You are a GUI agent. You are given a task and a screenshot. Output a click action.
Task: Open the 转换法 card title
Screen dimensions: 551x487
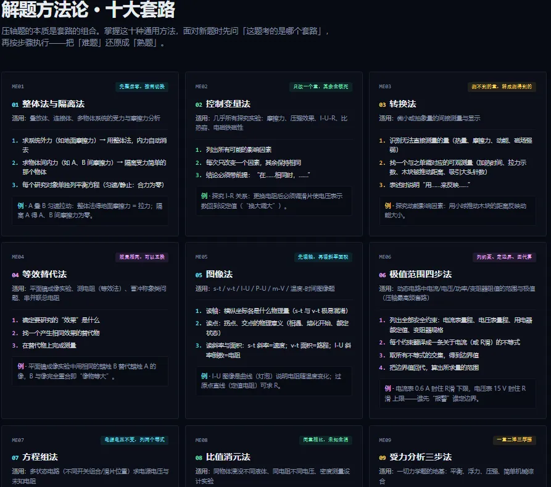tap(403, 104)
